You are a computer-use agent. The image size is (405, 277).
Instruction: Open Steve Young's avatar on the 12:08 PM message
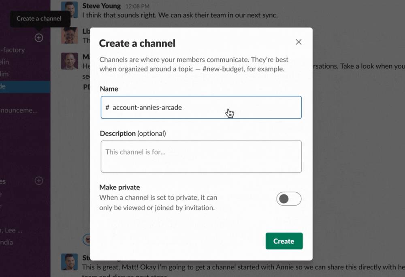point(70,10)
